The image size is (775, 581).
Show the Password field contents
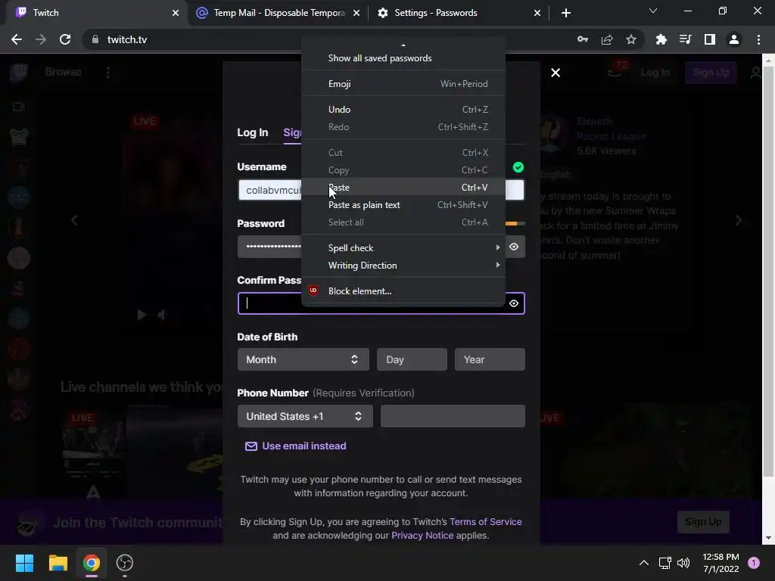[x=514, y=247]
